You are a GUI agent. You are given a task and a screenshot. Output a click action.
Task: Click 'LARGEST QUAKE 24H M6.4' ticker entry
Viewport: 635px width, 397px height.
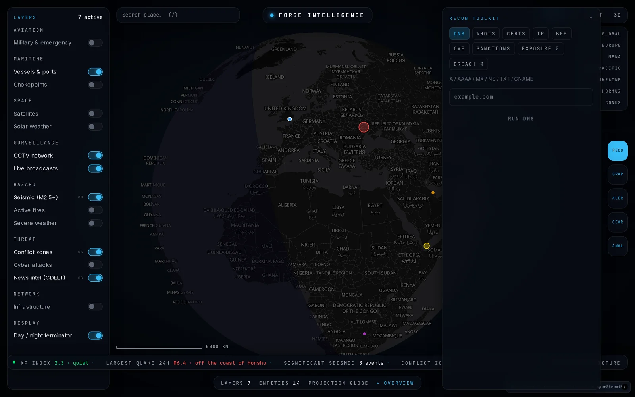coord(186,363)
